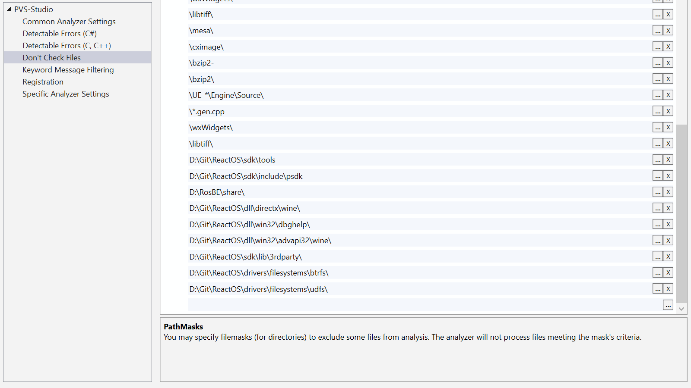Viewport: 691px width, 388px height.
Task: Open browse dialog for \bzip2-\ mask
Action: (657, 63)
